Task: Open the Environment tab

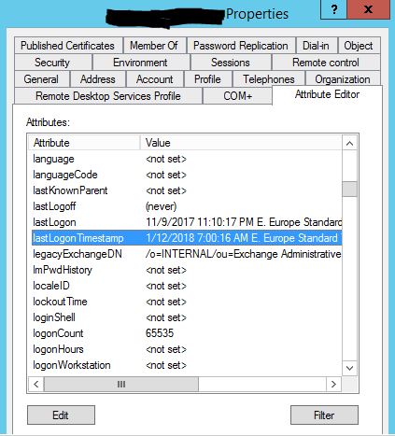Action: coord(141,63)
